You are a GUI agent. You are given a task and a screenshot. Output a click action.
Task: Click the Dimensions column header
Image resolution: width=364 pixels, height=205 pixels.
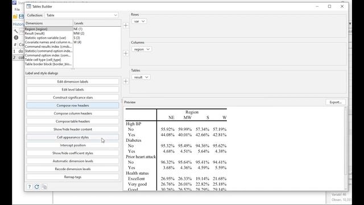pyautogui.click(x=49, y=23)
